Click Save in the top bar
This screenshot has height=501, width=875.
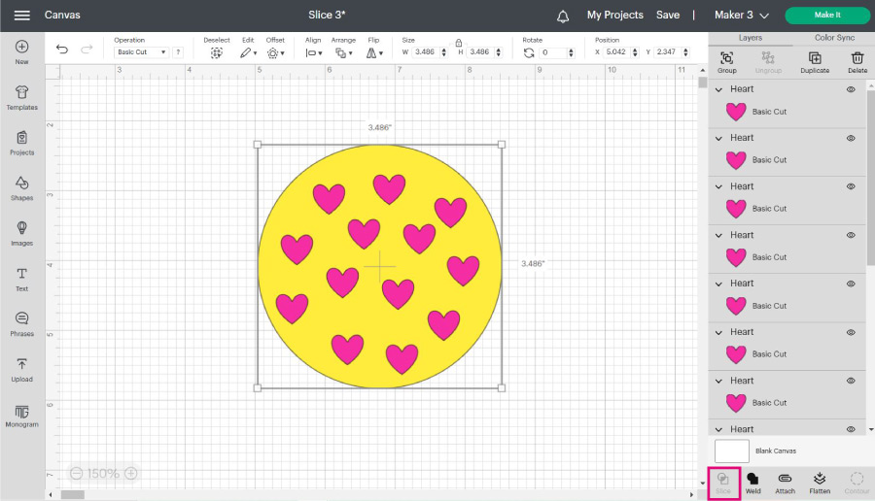click(667, 15)
